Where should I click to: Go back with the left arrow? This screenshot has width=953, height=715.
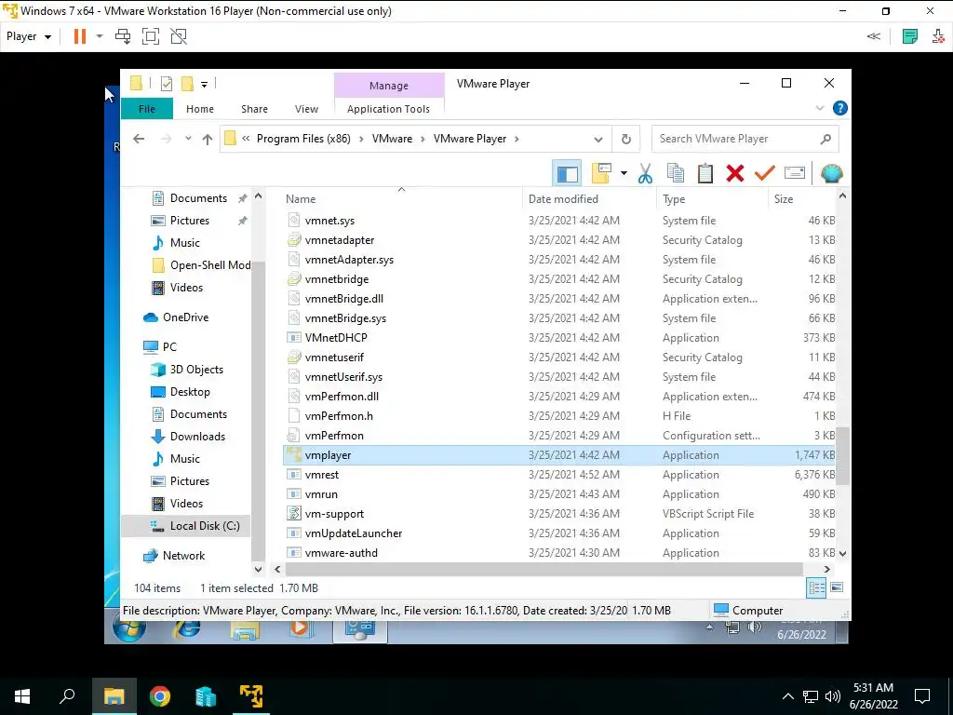(139, 140)
